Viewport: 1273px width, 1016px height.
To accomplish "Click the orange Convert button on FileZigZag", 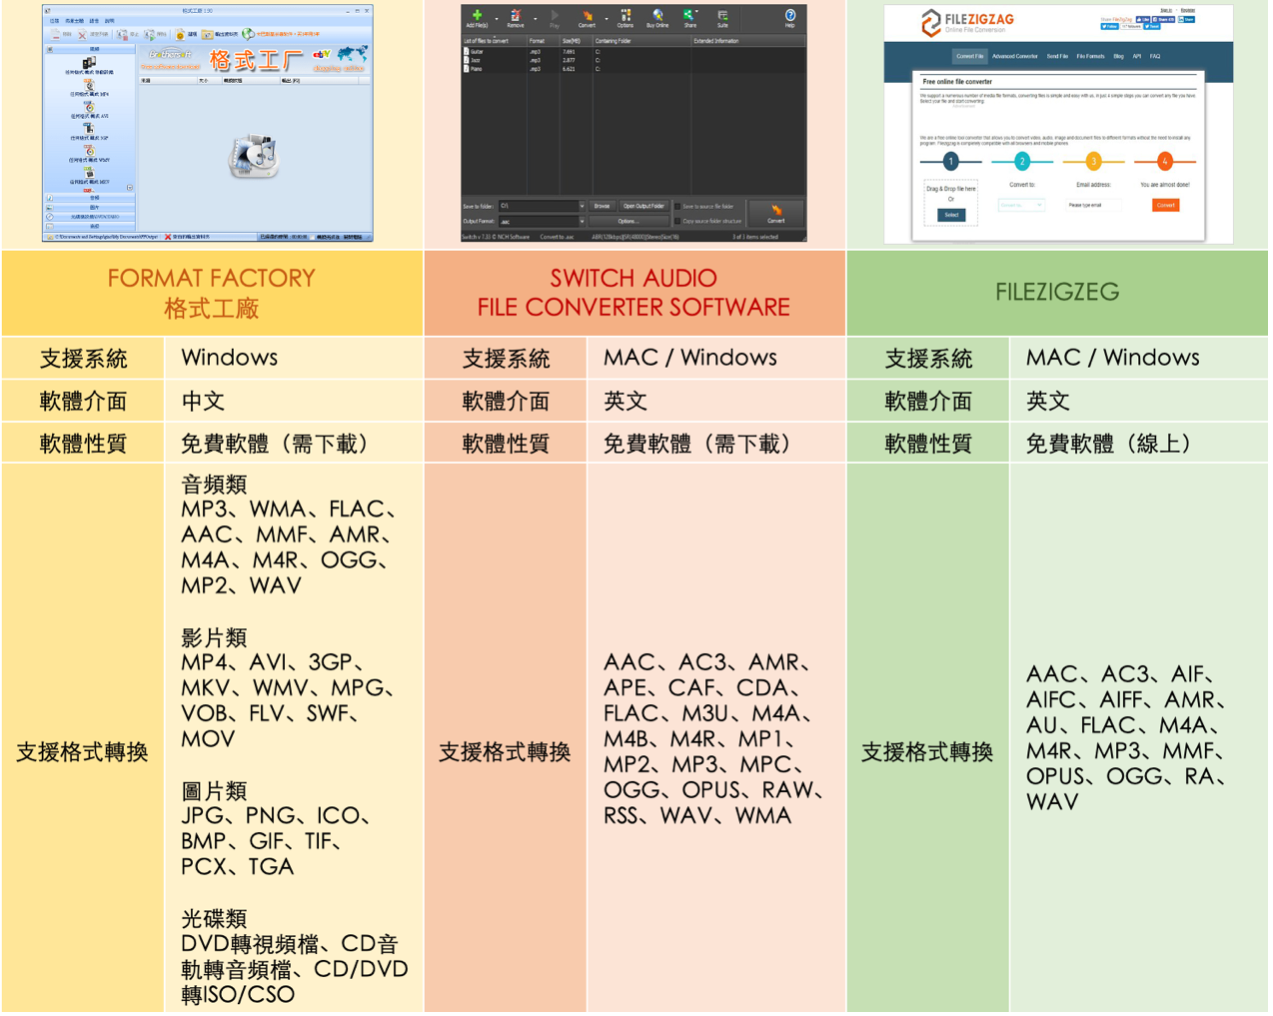I will pyautogui.click(x=1166, y=205).
